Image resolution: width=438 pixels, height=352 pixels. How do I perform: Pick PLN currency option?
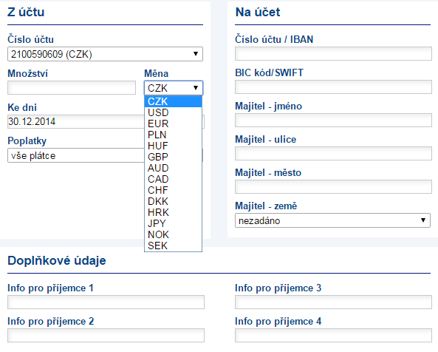click(173, 135)
